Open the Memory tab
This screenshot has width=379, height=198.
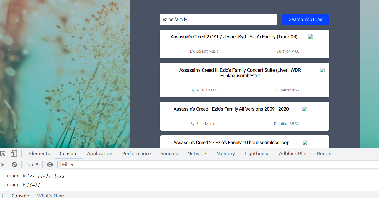click(226, 154)
